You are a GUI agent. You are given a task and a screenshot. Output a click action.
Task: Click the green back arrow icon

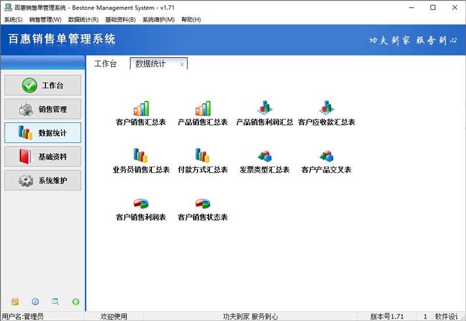(76, 302)
